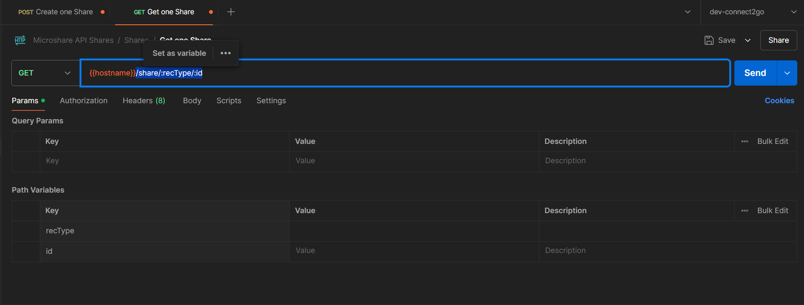Expand the tabs overflow chevron
The height and width of the screenshot is (305, 804).
(x=688, y=12)
